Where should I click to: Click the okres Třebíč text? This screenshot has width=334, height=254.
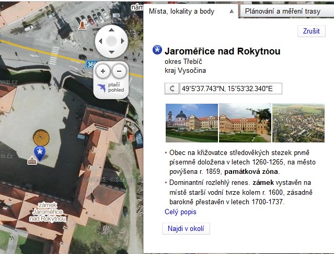pos(183,62)
